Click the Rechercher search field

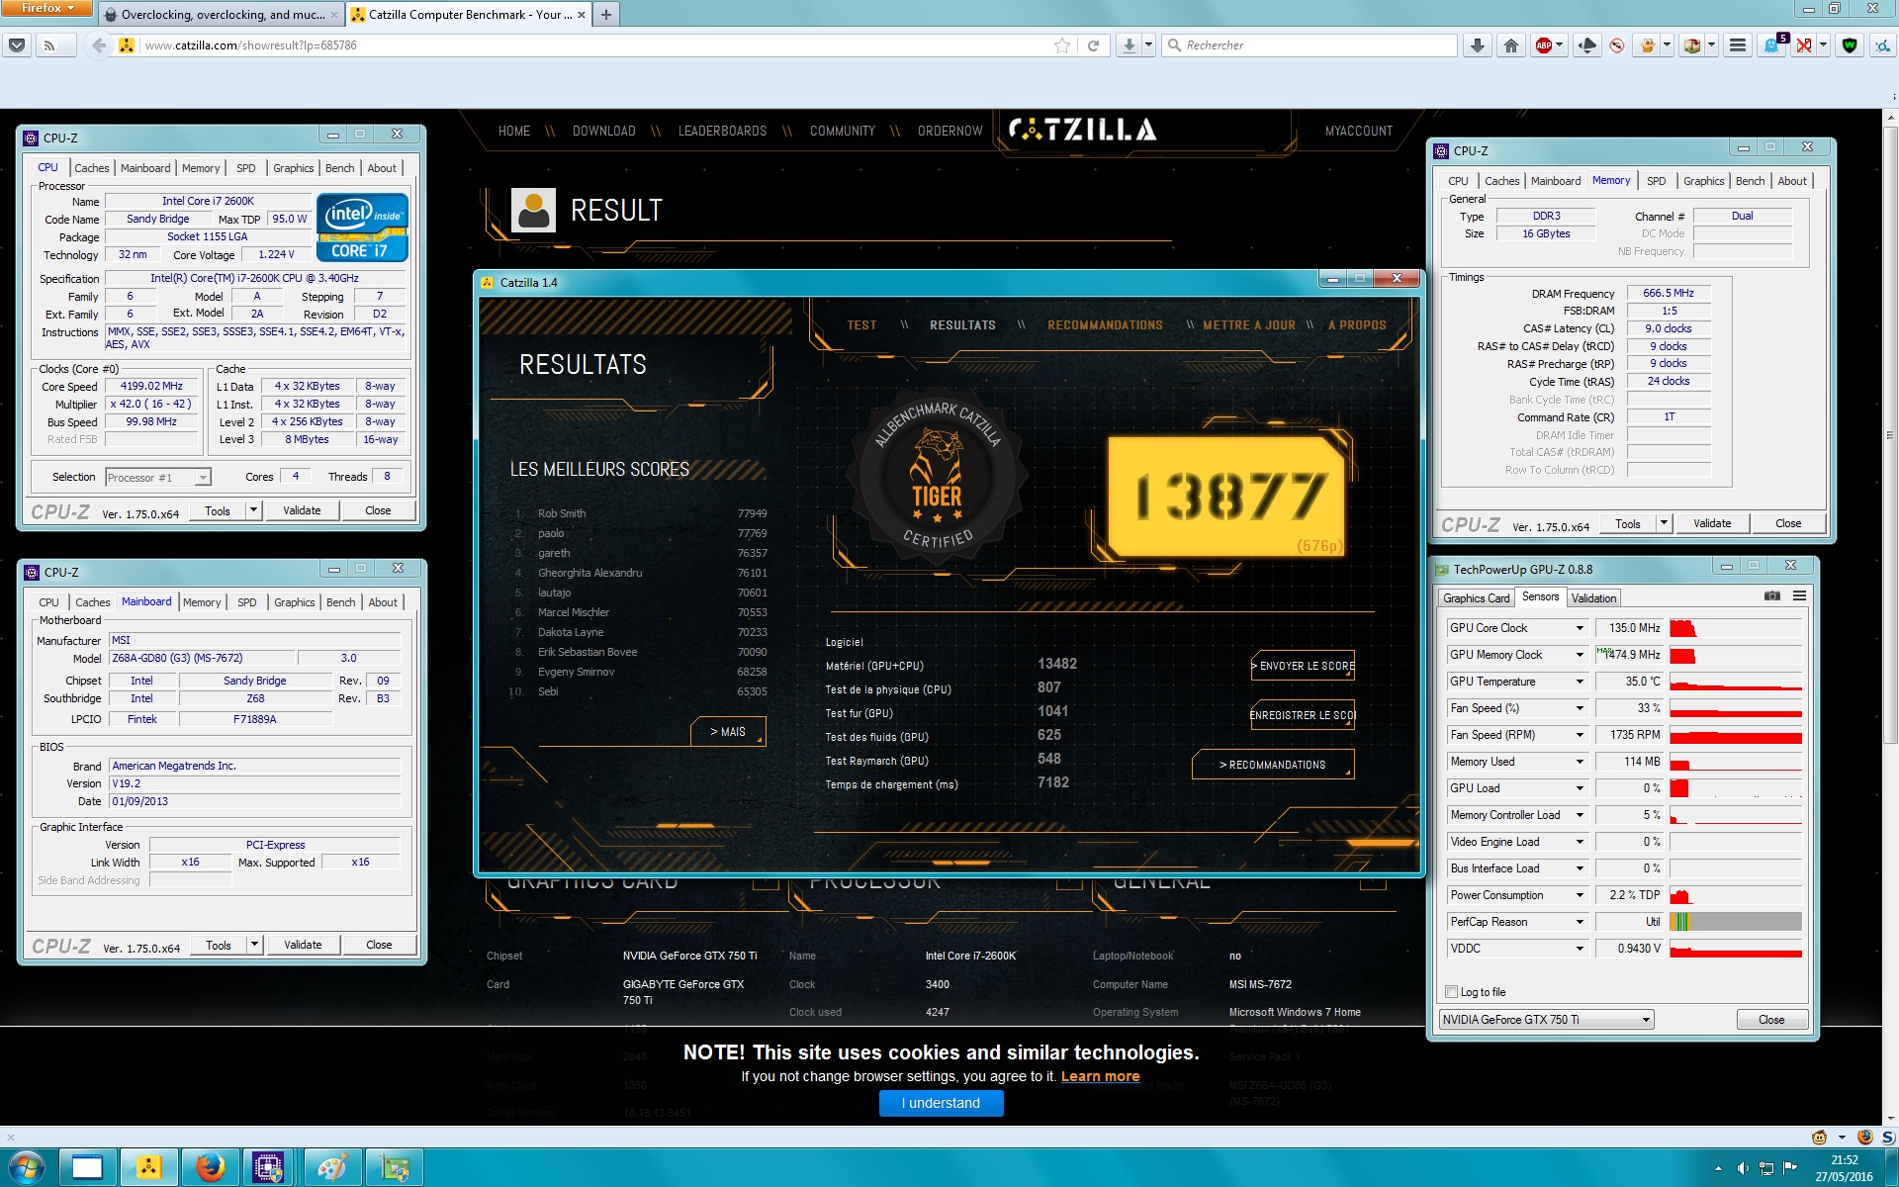coord(1310,46)
